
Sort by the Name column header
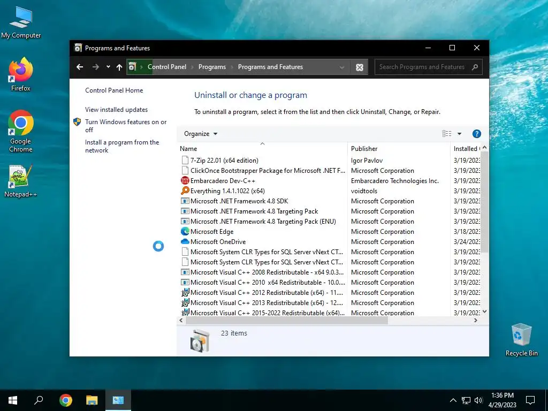(262, 149)
